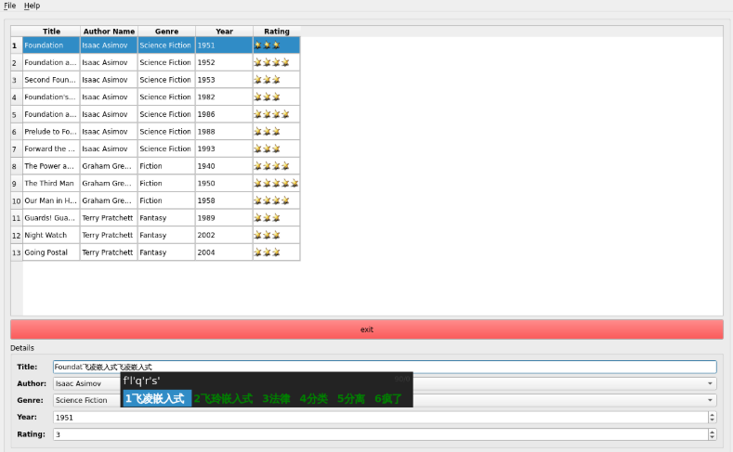
Task: Increase the Year spinbox value
Action: pos(712,415)
